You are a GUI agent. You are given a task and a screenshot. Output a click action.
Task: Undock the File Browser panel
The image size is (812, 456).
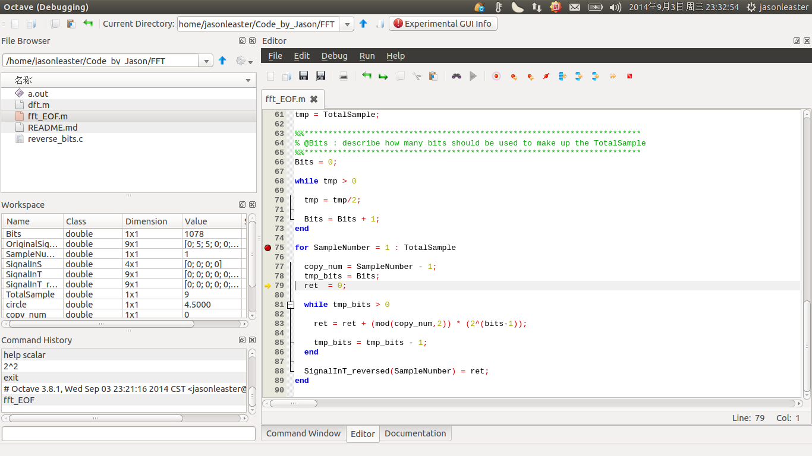click(x=242, y=41)
